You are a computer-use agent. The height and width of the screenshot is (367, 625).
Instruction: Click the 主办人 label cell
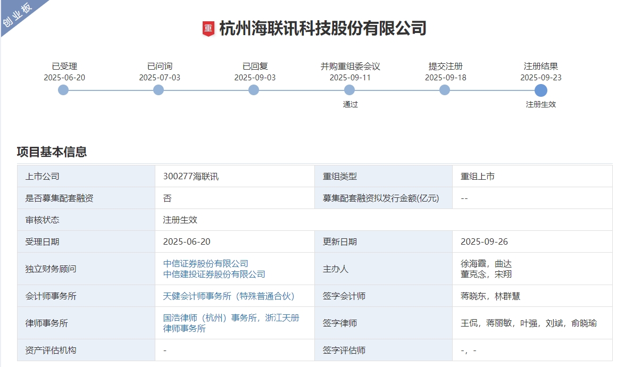384,269
